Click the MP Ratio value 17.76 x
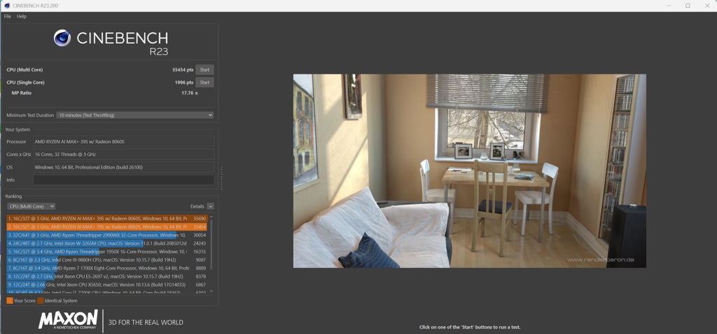Screen dimensions: 717x334 [189, 93]
